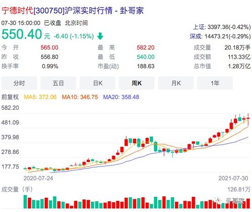Viewport: 252px width, 212px height.
Task: Click the y-axis label 481.09
Action: (10, 122)
